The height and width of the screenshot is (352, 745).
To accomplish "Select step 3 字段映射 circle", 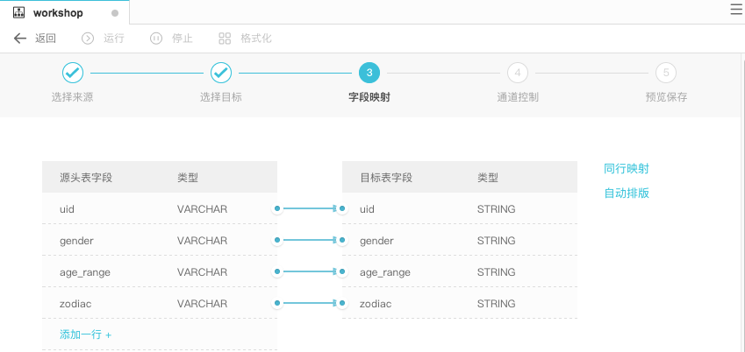I will (x=369, y=73).
